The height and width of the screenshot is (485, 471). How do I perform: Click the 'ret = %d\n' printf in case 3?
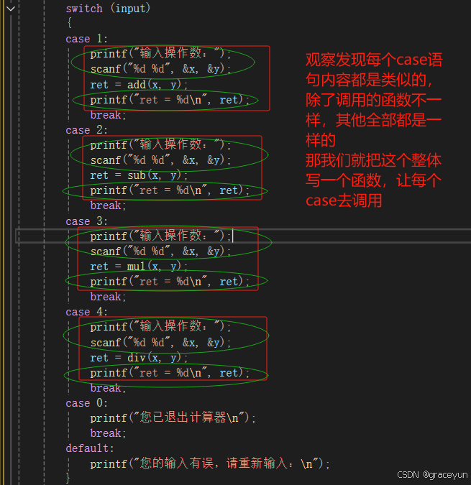point(170,282)
